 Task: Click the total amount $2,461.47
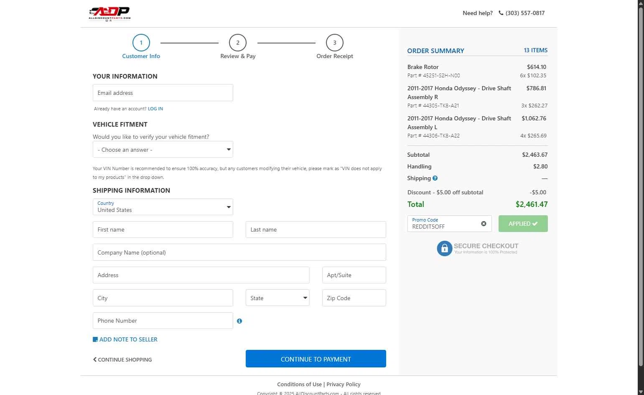532,204
